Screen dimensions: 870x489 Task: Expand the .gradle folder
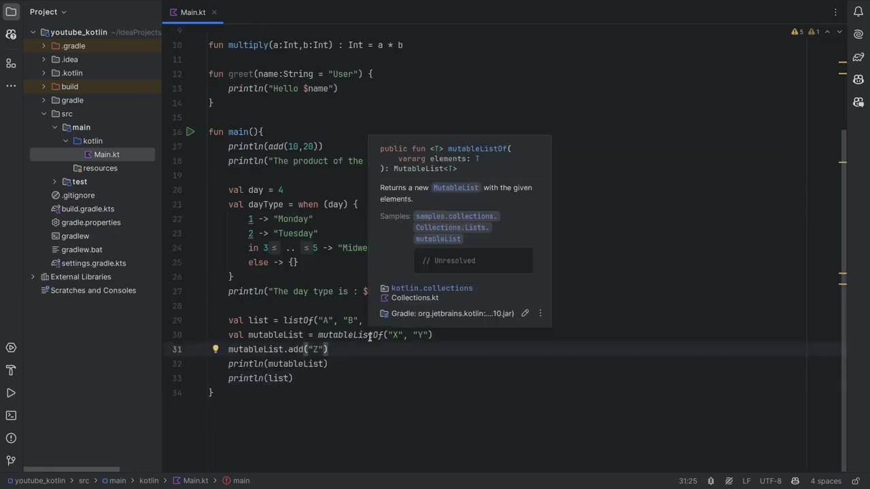pos(43,46)
